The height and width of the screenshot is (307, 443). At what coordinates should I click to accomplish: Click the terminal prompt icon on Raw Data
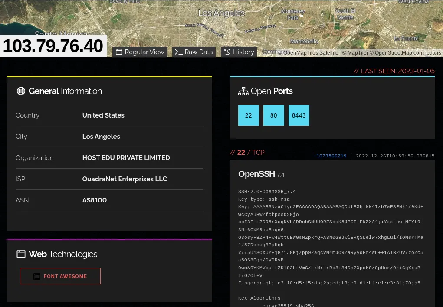tap(178, 52)
